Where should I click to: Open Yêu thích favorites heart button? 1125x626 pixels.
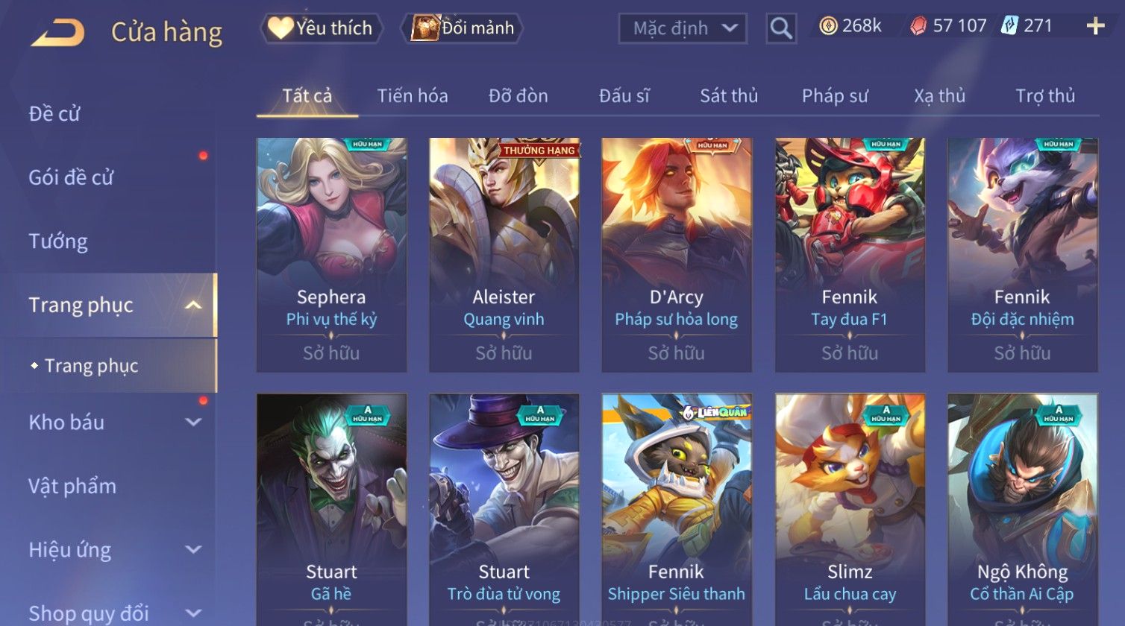[x=321, y=28]
